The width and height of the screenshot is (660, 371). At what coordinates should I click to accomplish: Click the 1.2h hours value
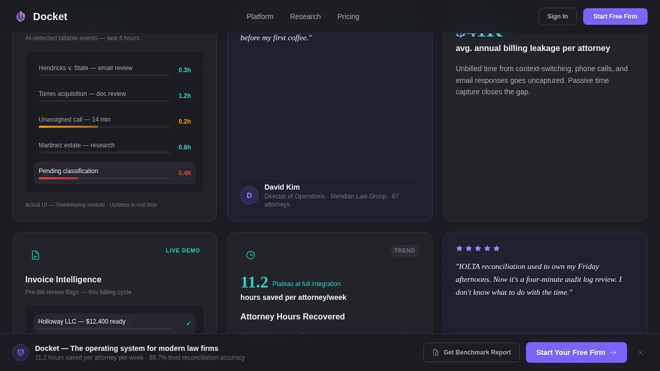(185, 96)
